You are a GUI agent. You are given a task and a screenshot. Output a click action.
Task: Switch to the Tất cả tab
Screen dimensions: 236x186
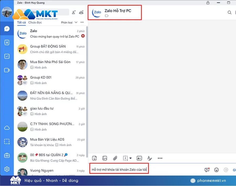(22, 22)
